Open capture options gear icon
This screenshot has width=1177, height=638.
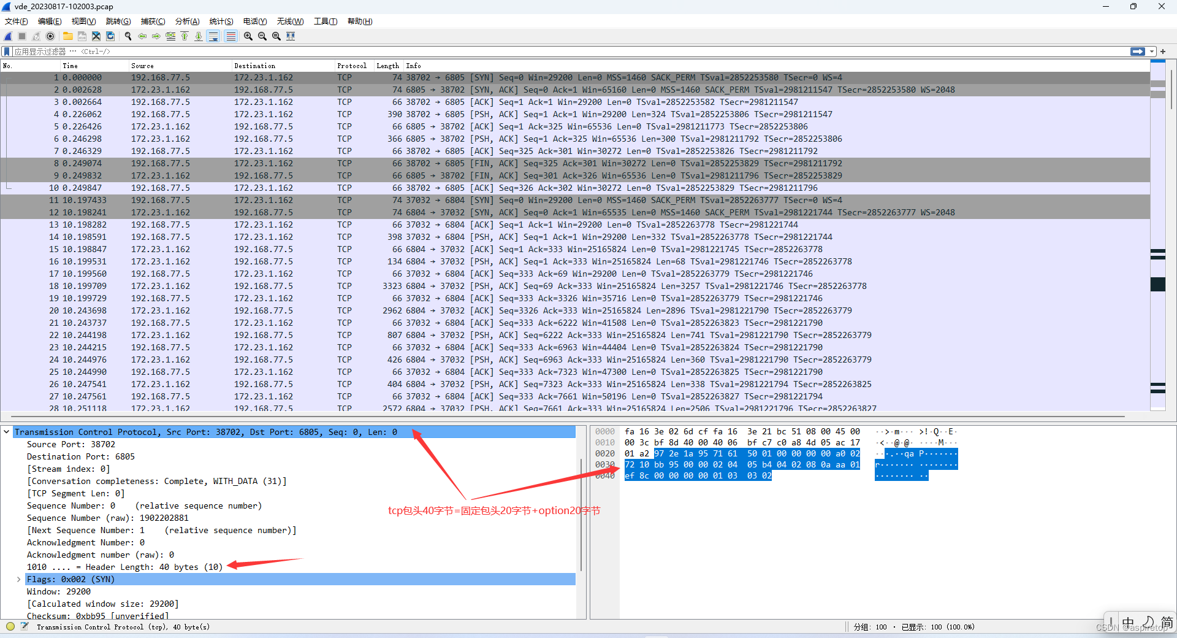[50, 36]
